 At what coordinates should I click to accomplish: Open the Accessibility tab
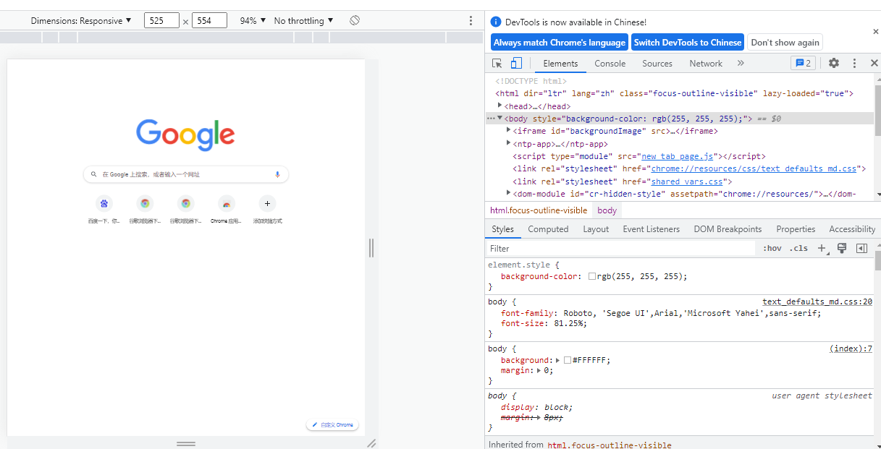pos(852,229)
